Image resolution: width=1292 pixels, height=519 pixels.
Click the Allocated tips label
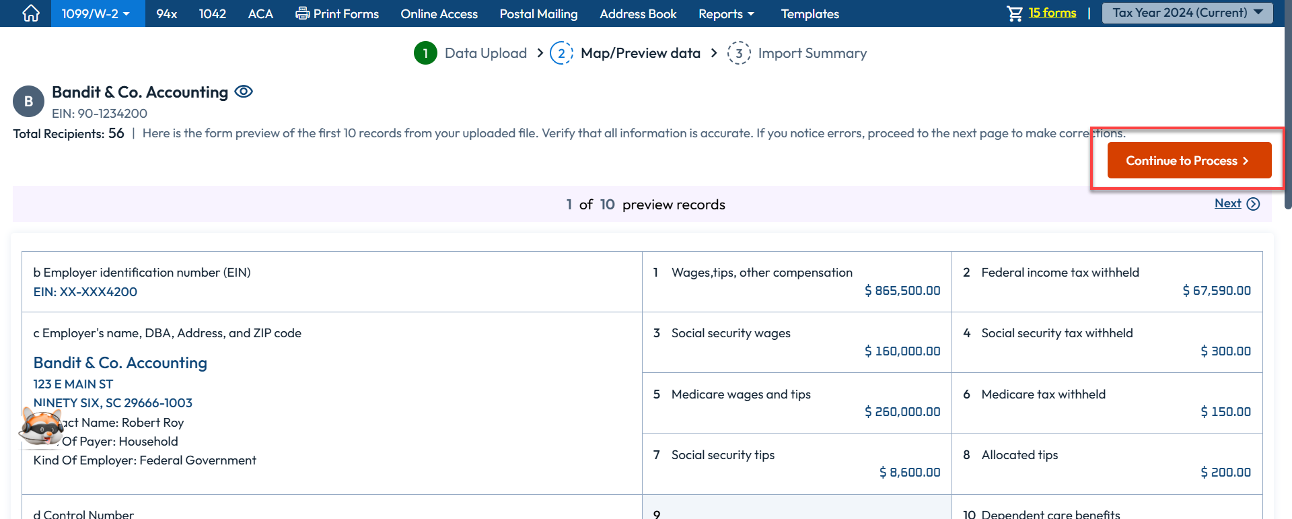click(x=1019, y=454)
